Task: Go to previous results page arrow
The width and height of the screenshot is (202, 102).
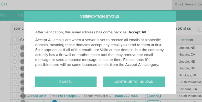Action: [x=200, y=29]
